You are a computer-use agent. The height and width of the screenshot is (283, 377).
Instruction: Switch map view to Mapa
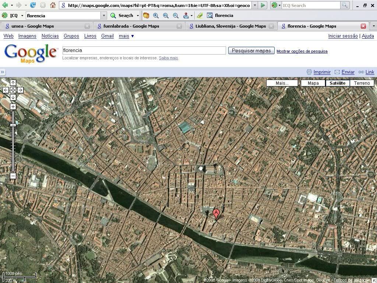point(313,83)
